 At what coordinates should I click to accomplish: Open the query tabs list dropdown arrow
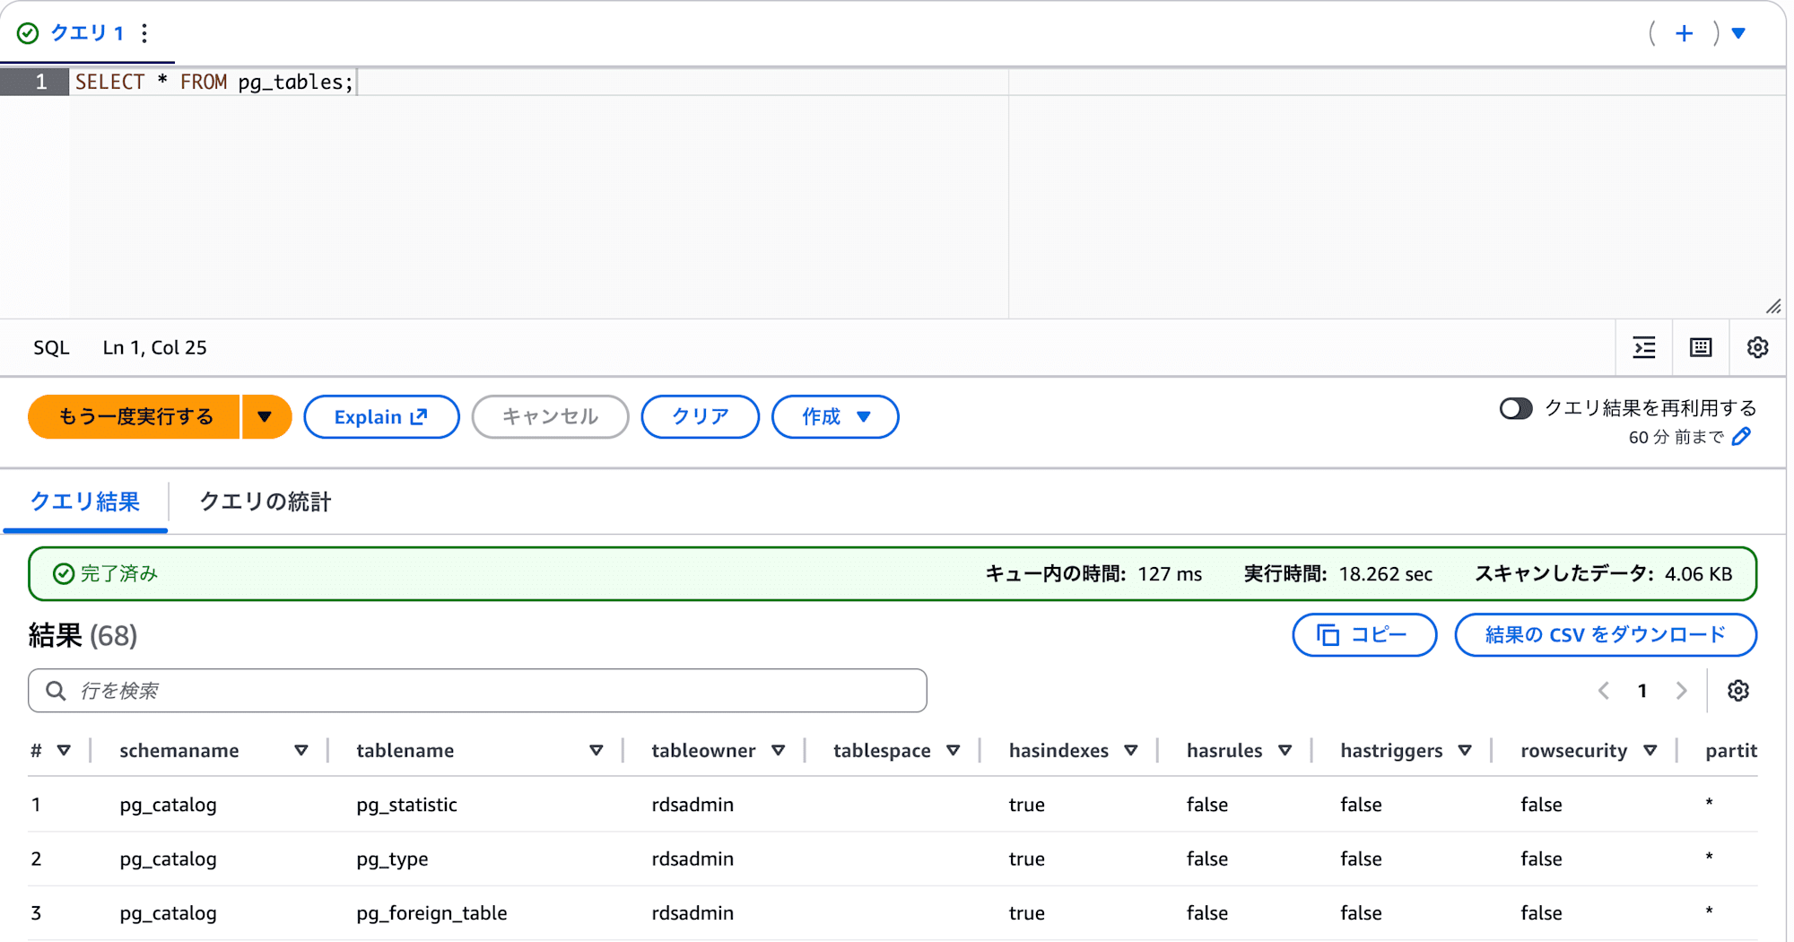[x=1738, y=33]
